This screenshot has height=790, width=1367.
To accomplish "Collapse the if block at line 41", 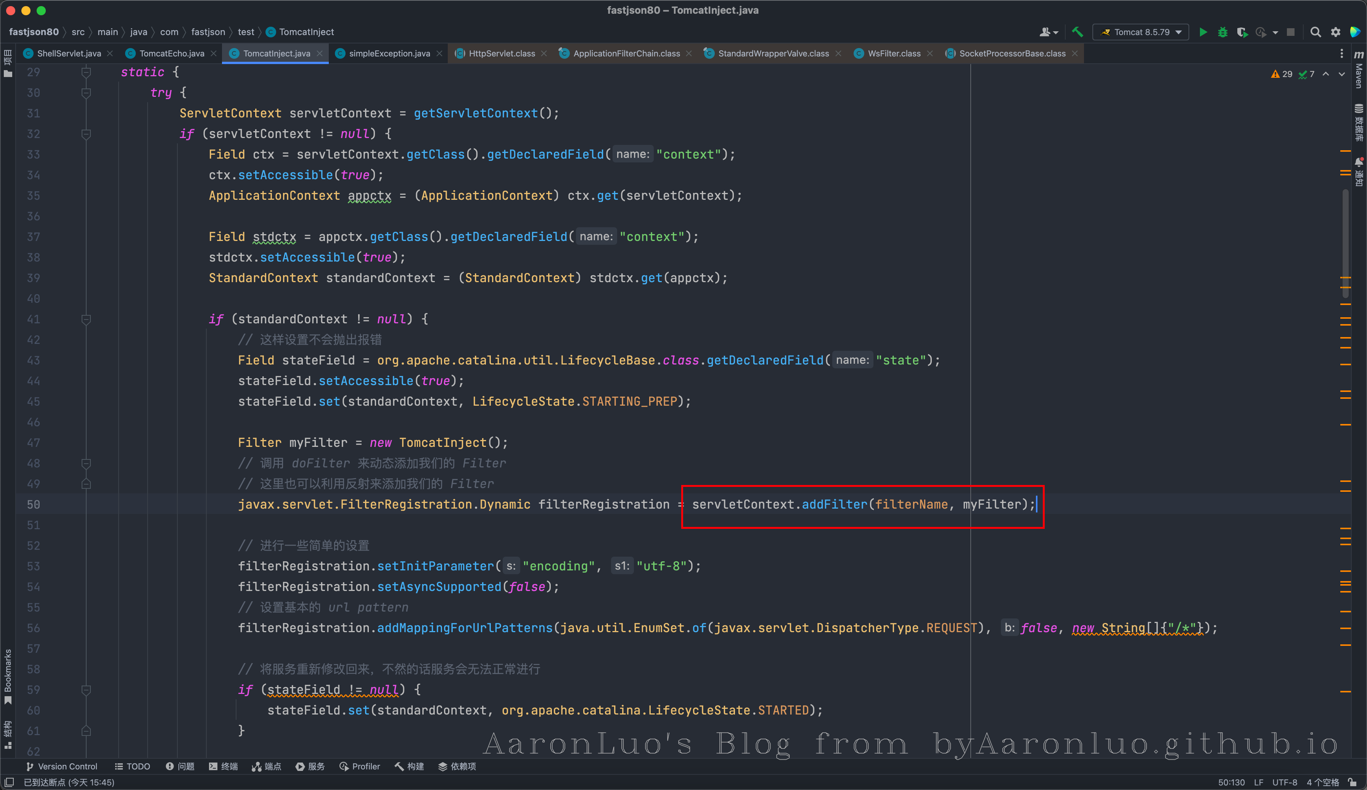I will (x=86, y=320).
